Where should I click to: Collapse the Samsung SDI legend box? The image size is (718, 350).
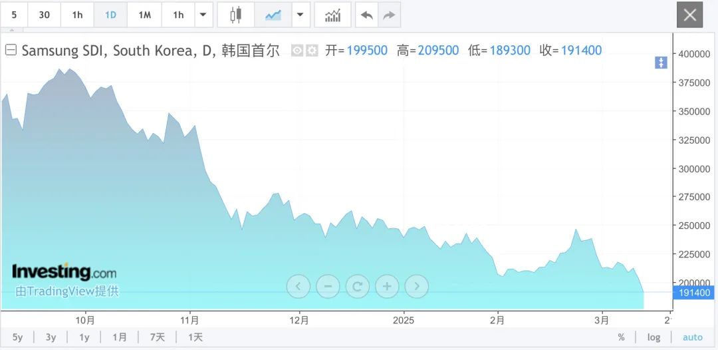10,51
